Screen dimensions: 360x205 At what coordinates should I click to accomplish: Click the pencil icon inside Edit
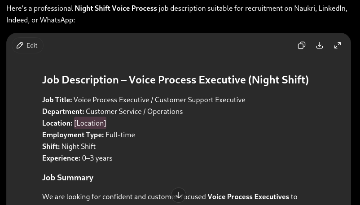pyautogui.click(x=20, y=45)
